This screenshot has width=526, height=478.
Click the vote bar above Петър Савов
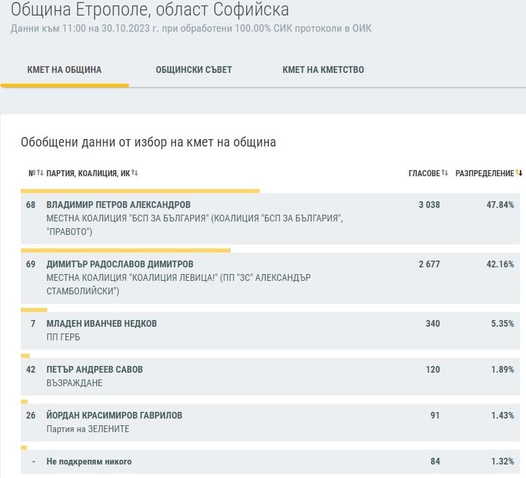[x=25, y=356]
